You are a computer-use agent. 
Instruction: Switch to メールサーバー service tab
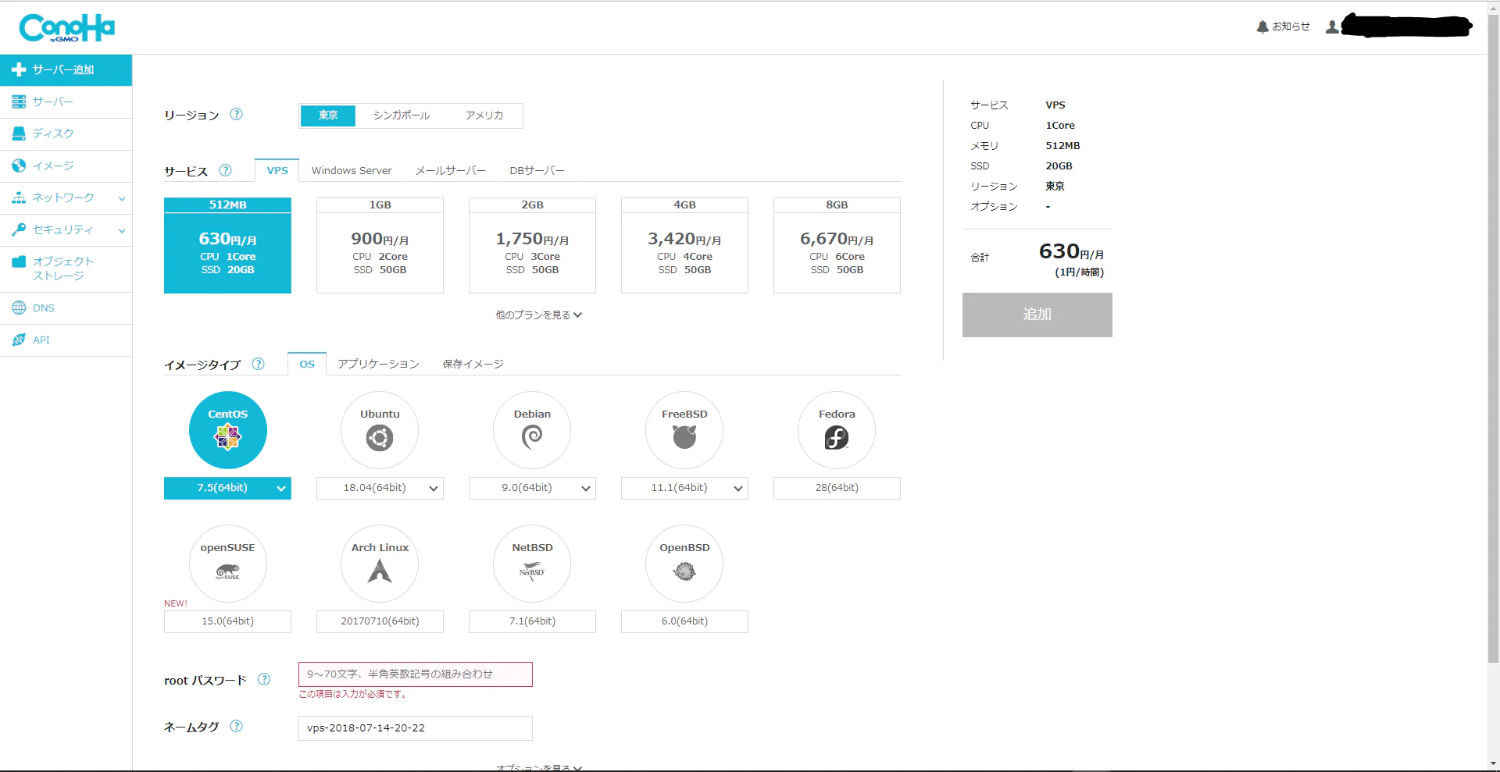tap(450, 171)
